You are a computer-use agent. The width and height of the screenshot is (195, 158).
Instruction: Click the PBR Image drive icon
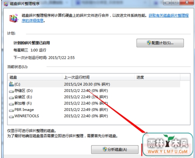point(11,111)
